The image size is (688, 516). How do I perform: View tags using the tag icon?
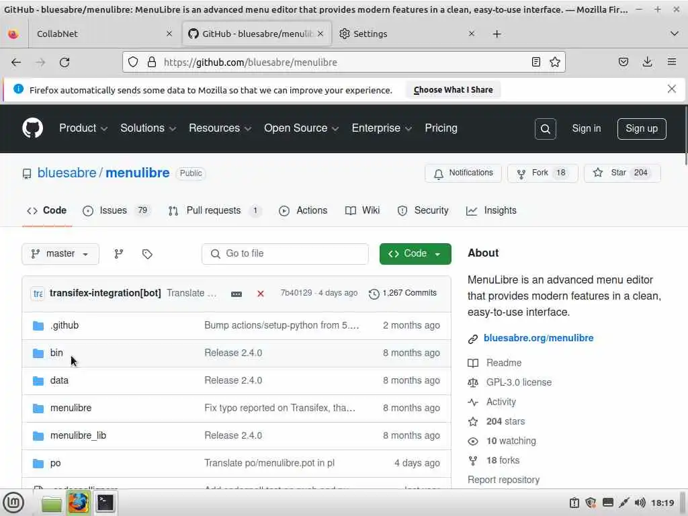[147, 254]
